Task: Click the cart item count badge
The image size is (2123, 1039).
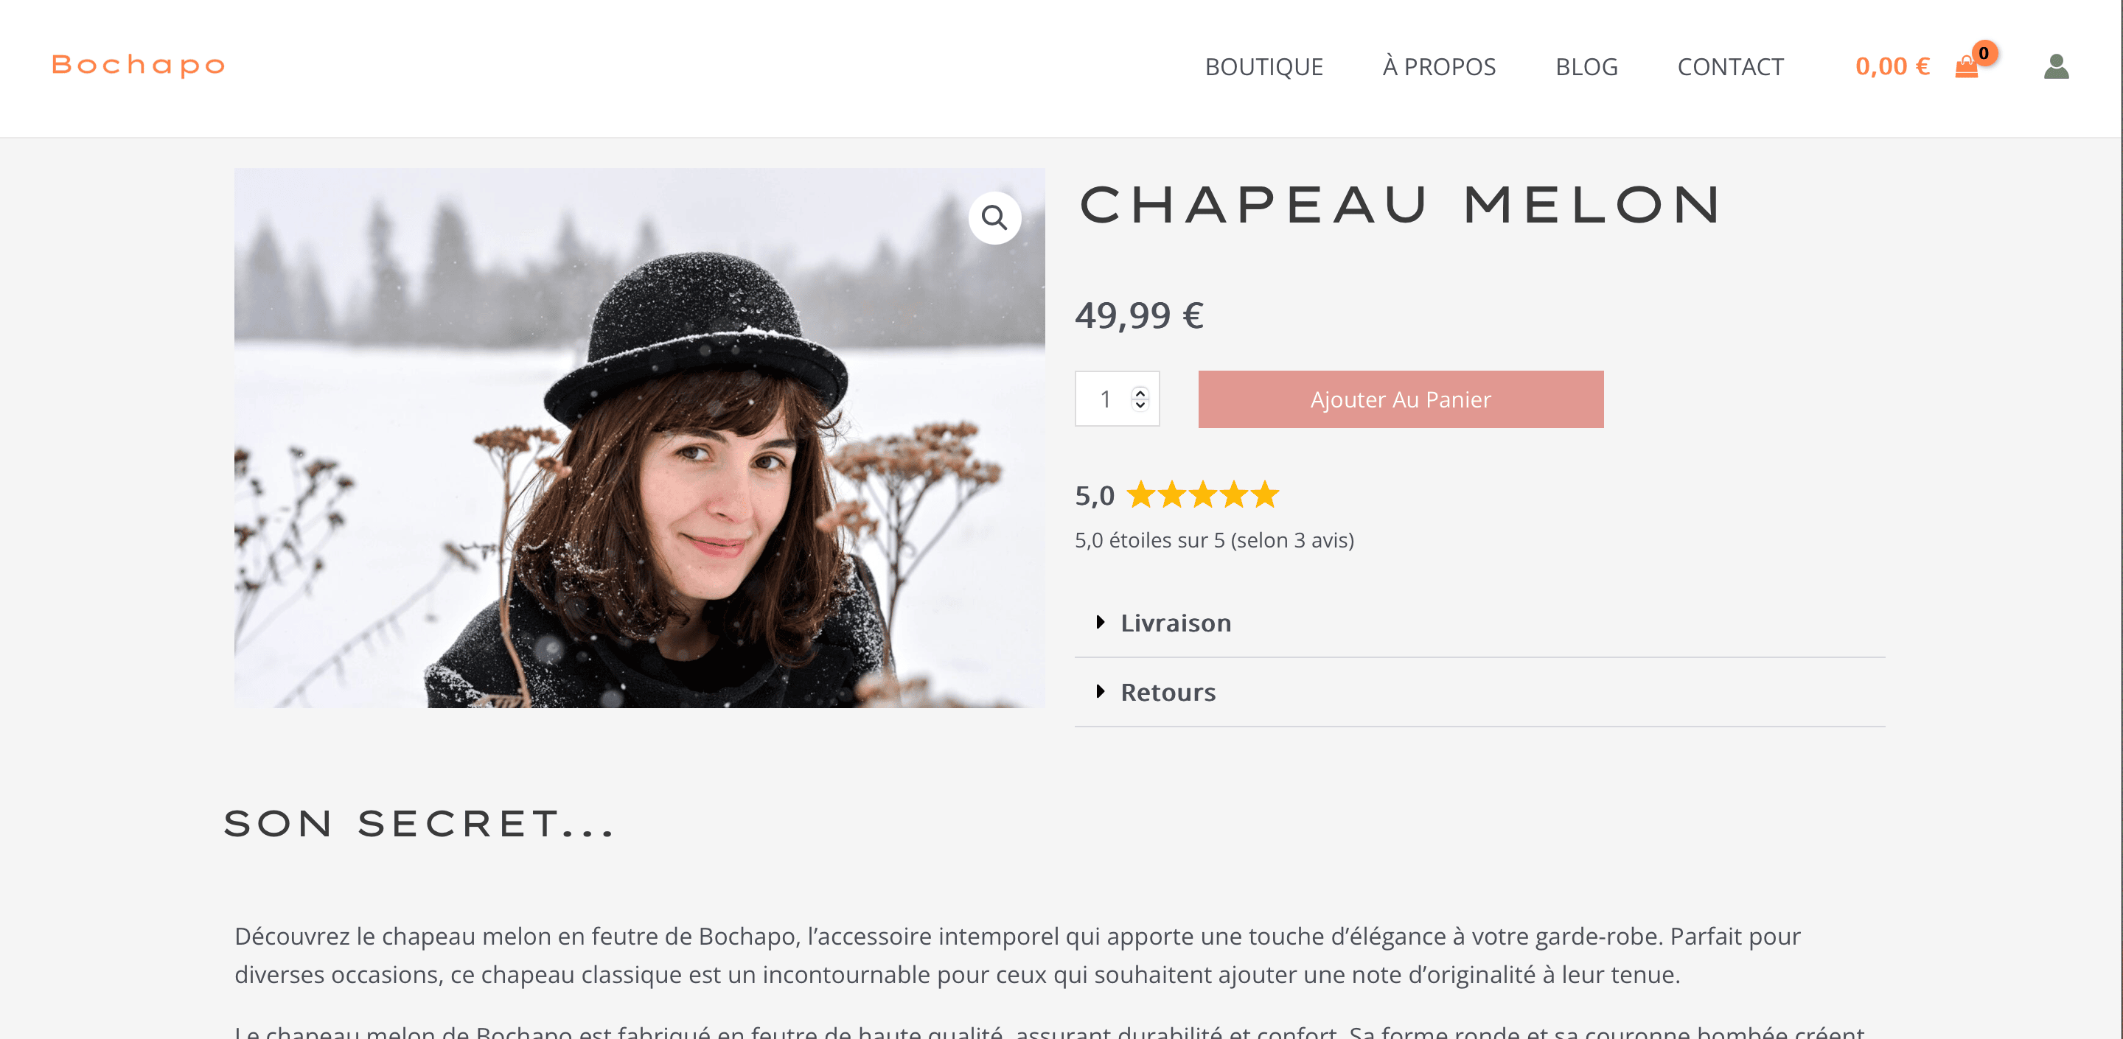Action: [x=1984, y=53]
